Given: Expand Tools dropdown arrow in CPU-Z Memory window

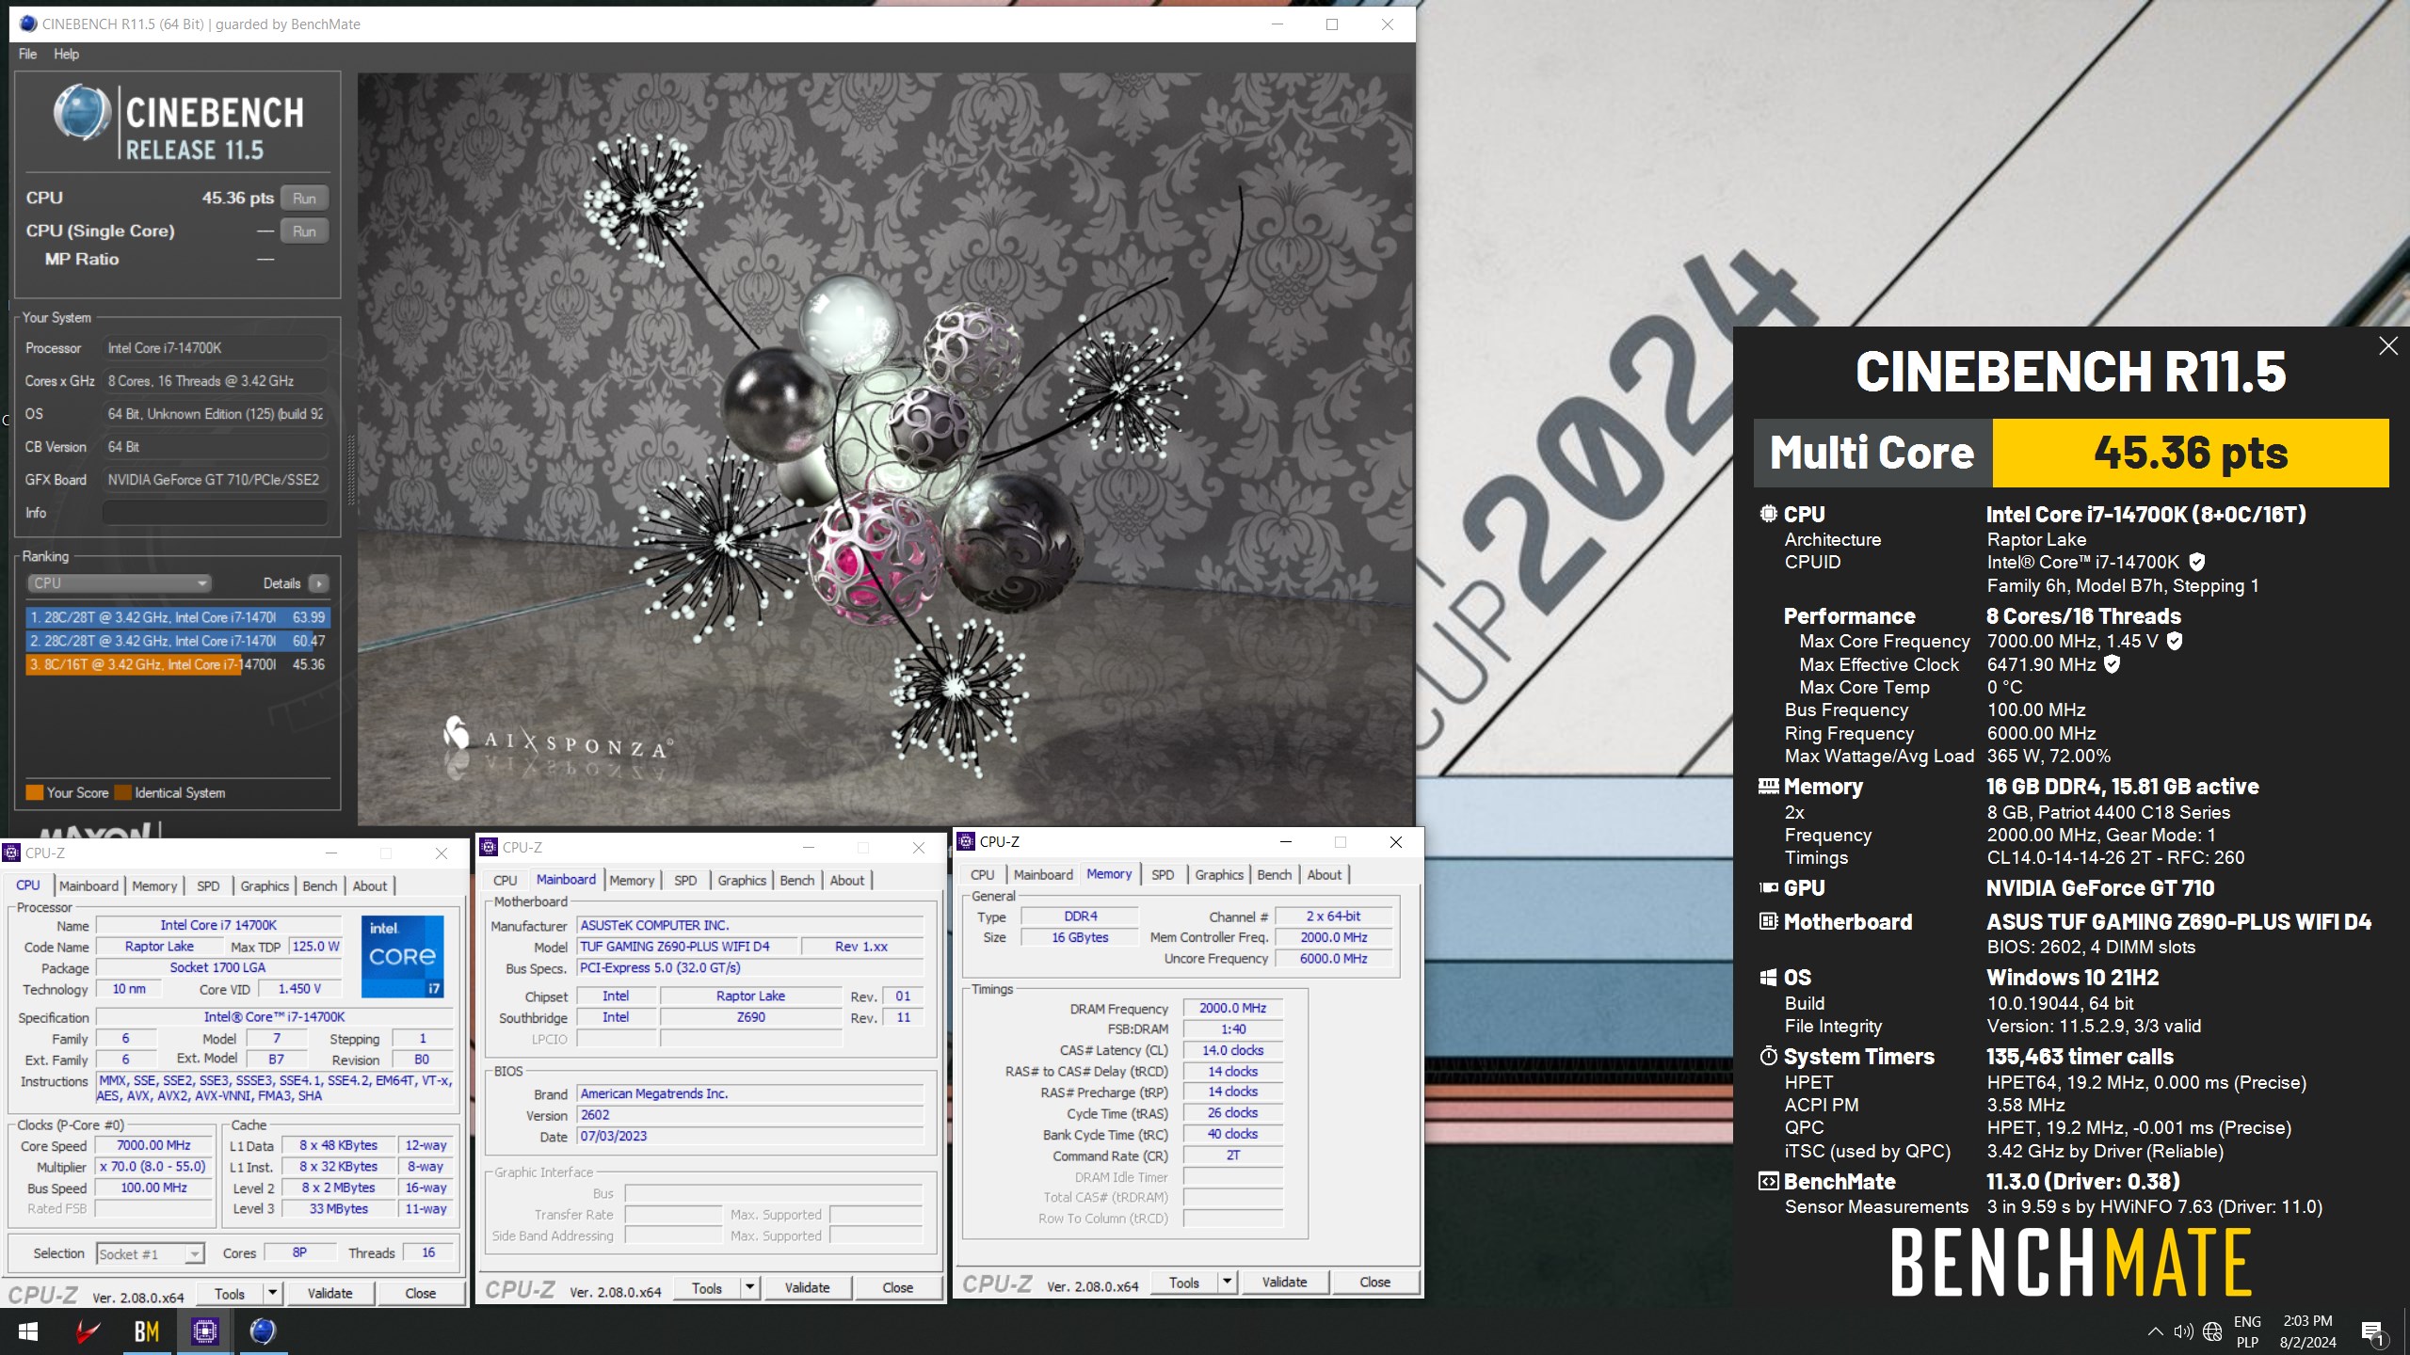Looking at the screenshot, I should click(x=1227, y=1282).
